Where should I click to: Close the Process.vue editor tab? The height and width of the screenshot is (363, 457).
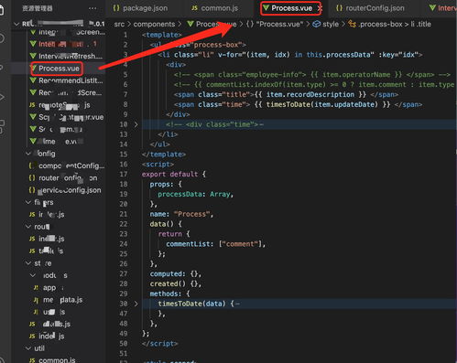(320, 8)
